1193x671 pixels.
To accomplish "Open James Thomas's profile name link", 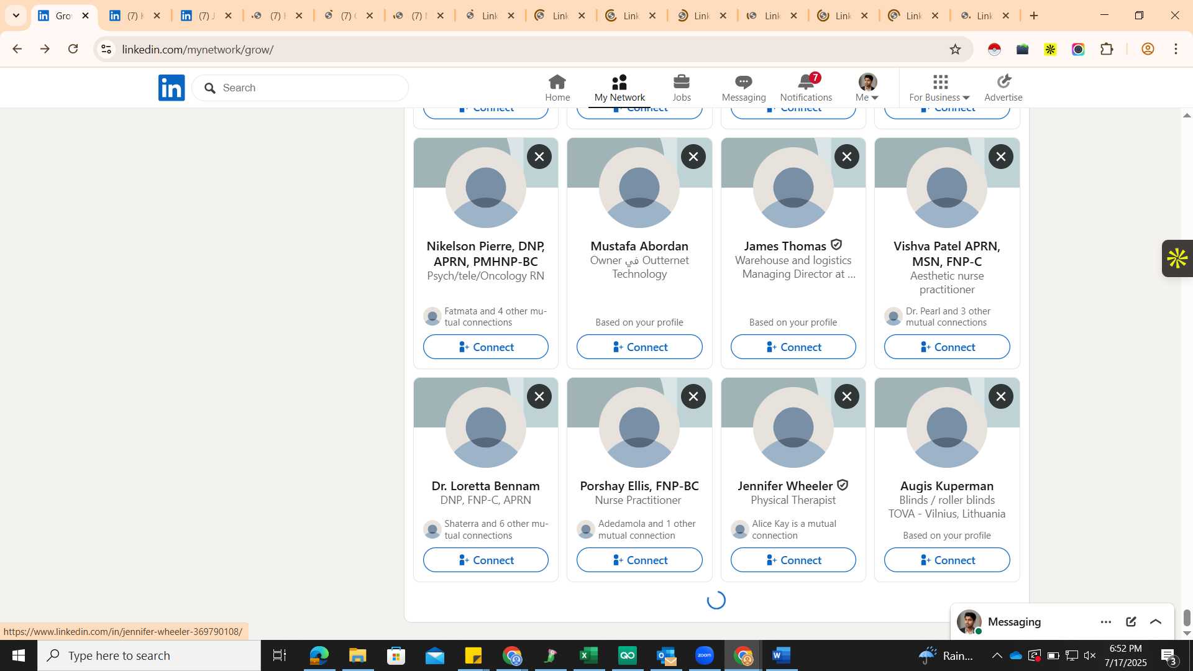I will pyautogui.click(x=785, y=246).
